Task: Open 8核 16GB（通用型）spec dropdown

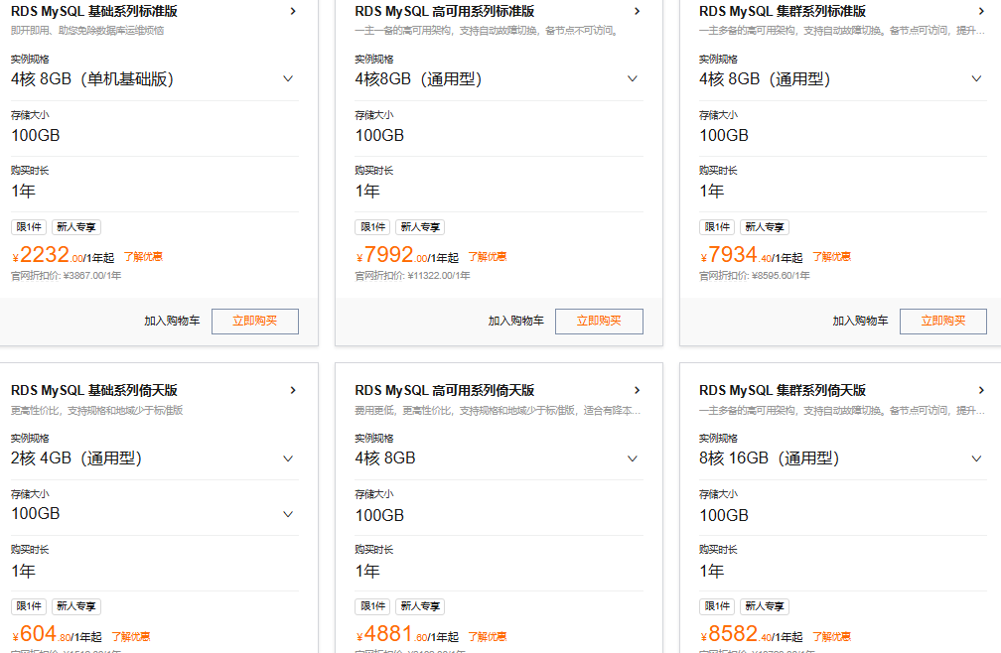Action: click(x=976, y=458)
